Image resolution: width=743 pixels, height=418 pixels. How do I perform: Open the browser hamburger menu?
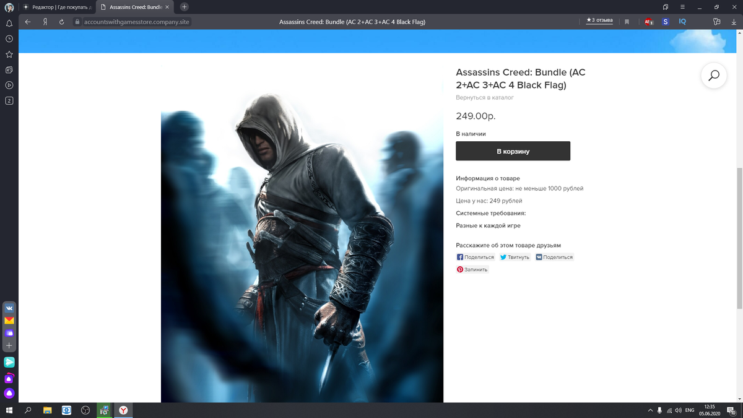tap(682, 6)
